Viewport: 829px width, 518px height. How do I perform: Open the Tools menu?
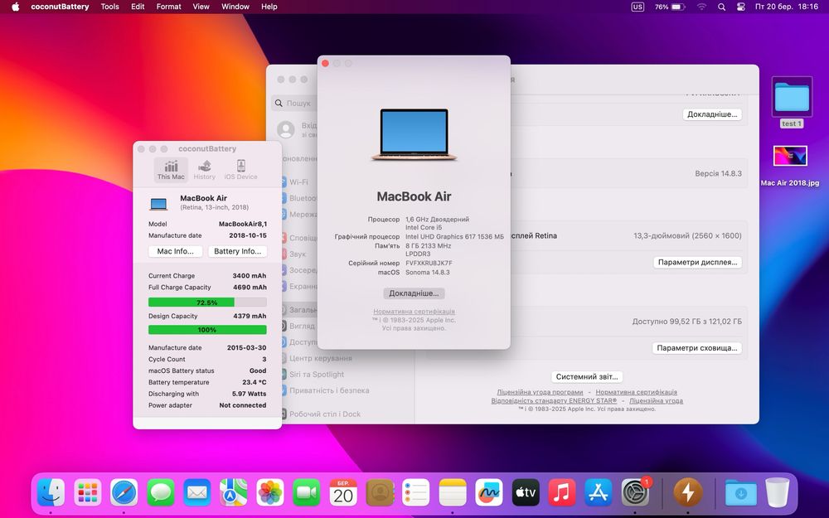click(x=110, y=7)
